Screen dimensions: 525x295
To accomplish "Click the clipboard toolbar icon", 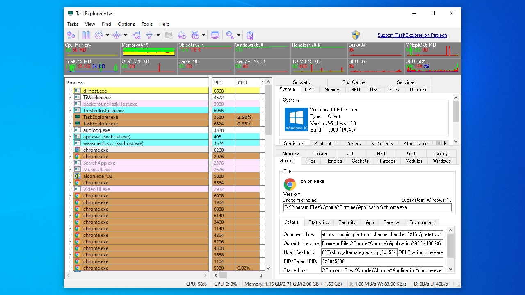I will (250, 35).
